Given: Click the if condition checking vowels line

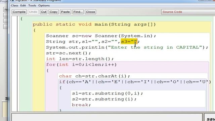Looking at the screenshot, I should click(x=135, y=82).
